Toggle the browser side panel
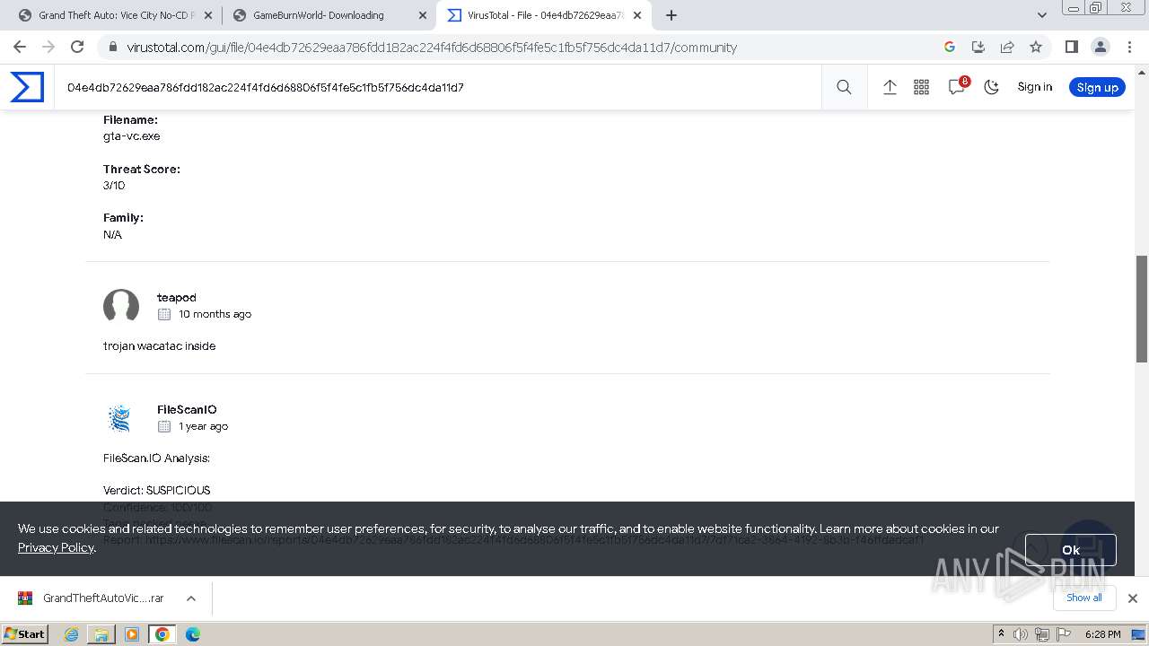 (x=1071, y=47)
